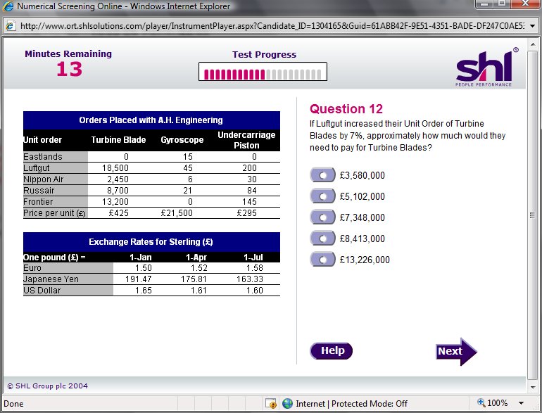Image resolution: width=542 pixels, height=413 pixels.
Task: Click the address bar URL field
Action: point(272,26)
